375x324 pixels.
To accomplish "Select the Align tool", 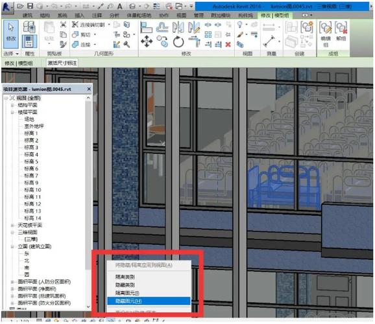I will click(x=146, y=27).
